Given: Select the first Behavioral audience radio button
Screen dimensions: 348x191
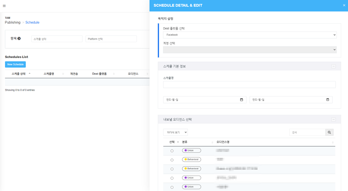Looking at the screenshot, I should (172, 160).
